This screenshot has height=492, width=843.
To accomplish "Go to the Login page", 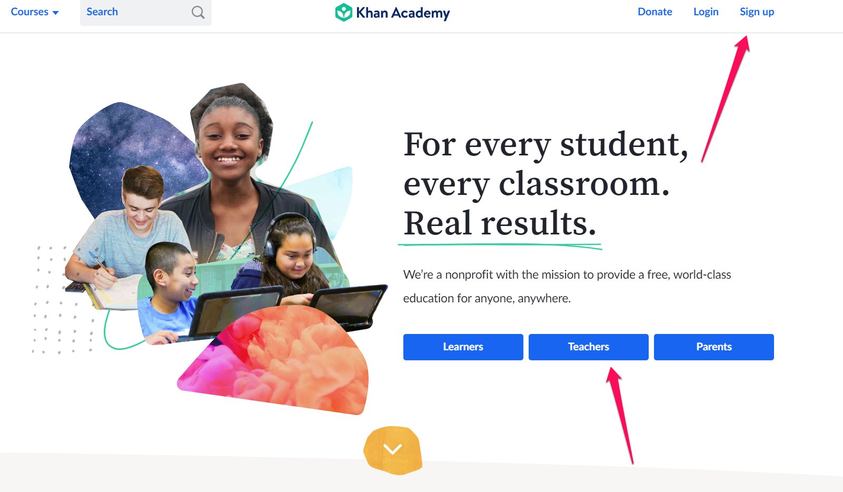I will [706, 12].
